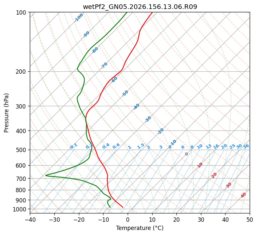Click the gray 0 isotherm label

coord(186,154)
